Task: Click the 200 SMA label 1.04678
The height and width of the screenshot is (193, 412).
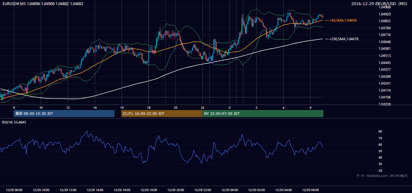Action: pos(342,39)
